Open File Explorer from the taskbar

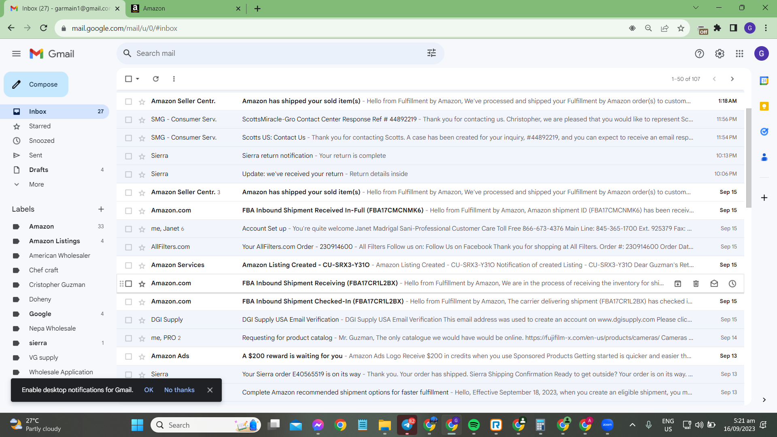point(385,425)
